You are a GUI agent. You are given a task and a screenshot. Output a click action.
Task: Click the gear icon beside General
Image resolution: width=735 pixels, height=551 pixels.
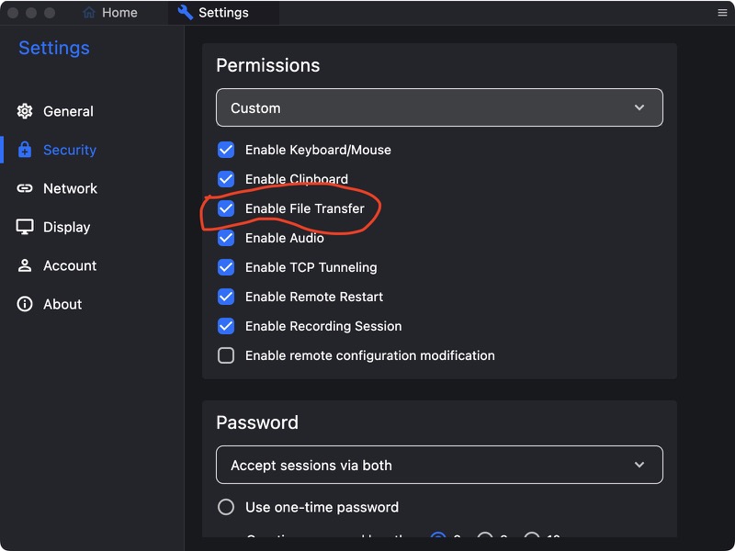click(x=25, y=111)
